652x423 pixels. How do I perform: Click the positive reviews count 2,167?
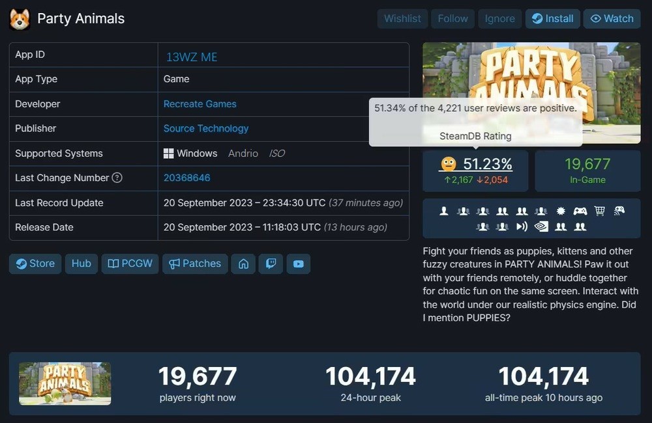pos(458,180)
